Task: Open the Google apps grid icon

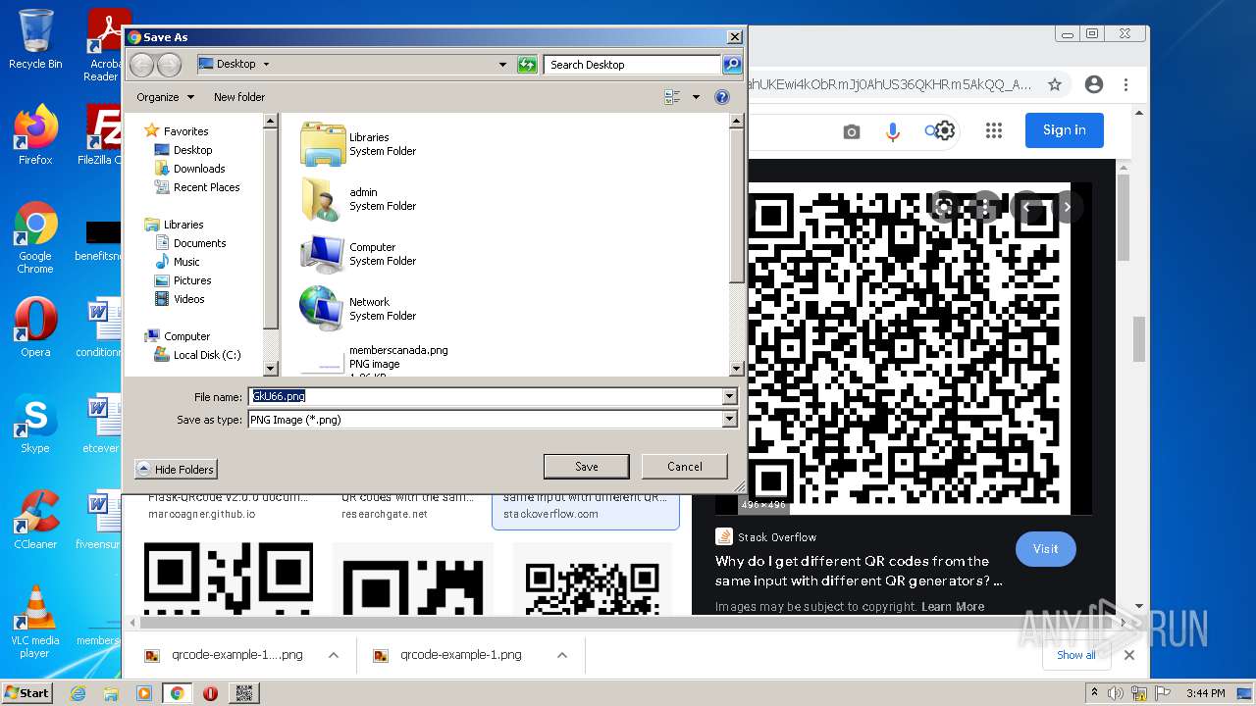Action: click(994, 130)
